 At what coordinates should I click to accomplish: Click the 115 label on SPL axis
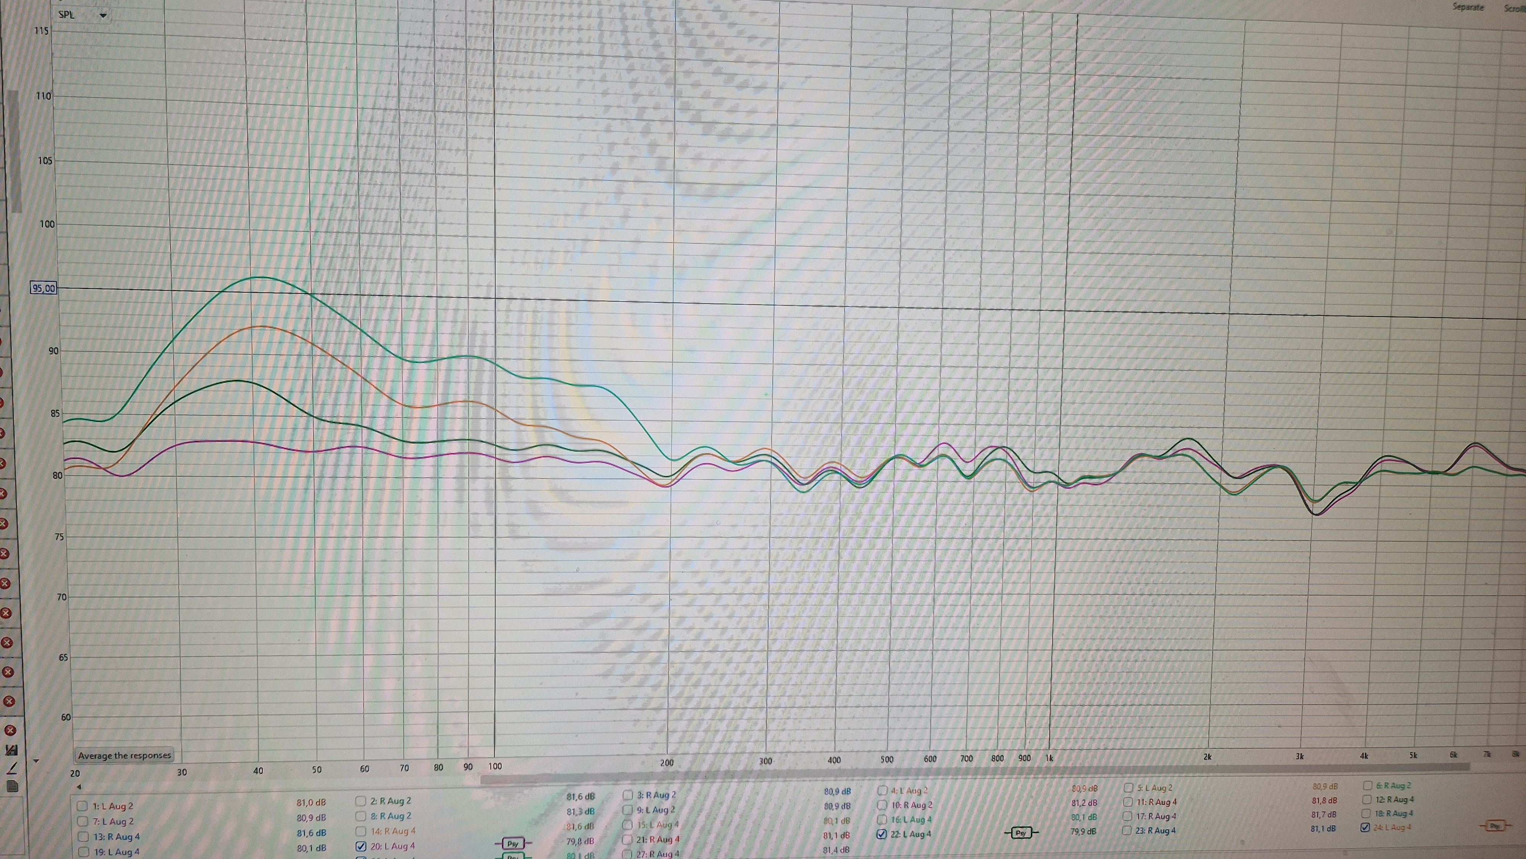pyautogui.click(x=42, y=31)
